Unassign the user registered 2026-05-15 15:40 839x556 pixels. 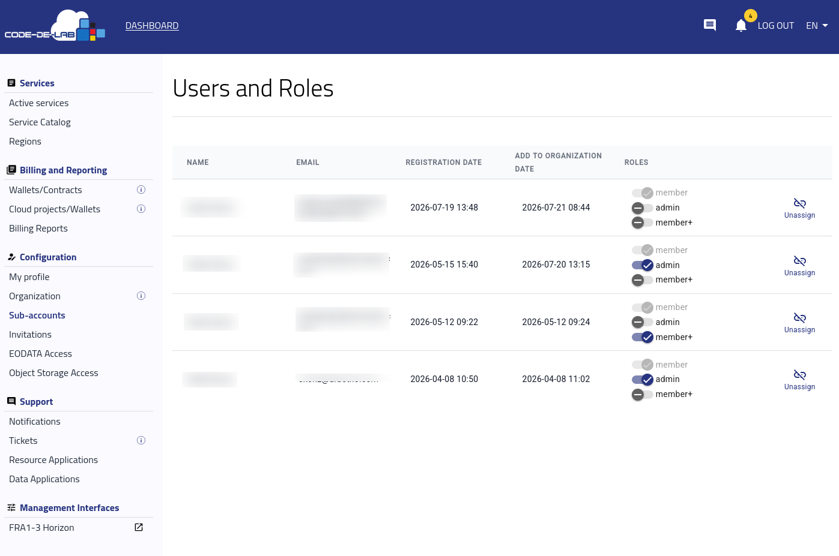799,266
